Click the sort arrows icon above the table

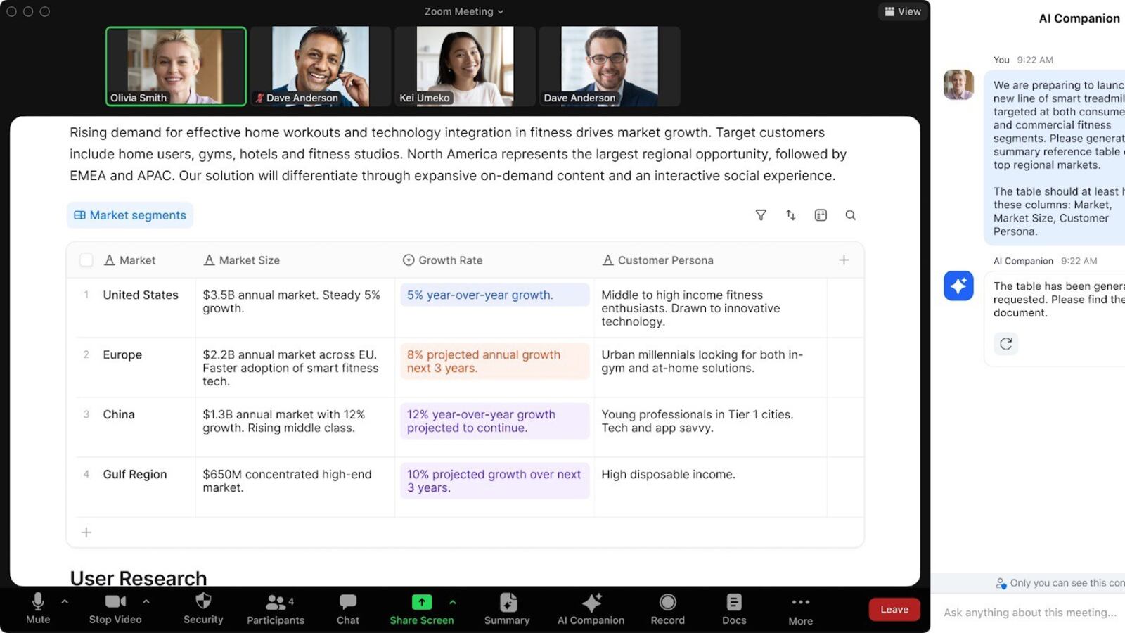(x=790, y=215)
